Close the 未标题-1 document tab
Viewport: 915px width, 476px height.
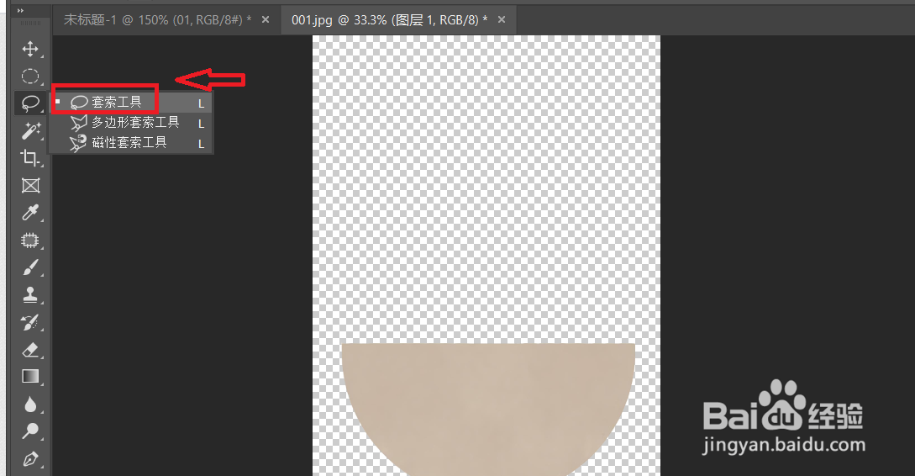coord(266,20)
